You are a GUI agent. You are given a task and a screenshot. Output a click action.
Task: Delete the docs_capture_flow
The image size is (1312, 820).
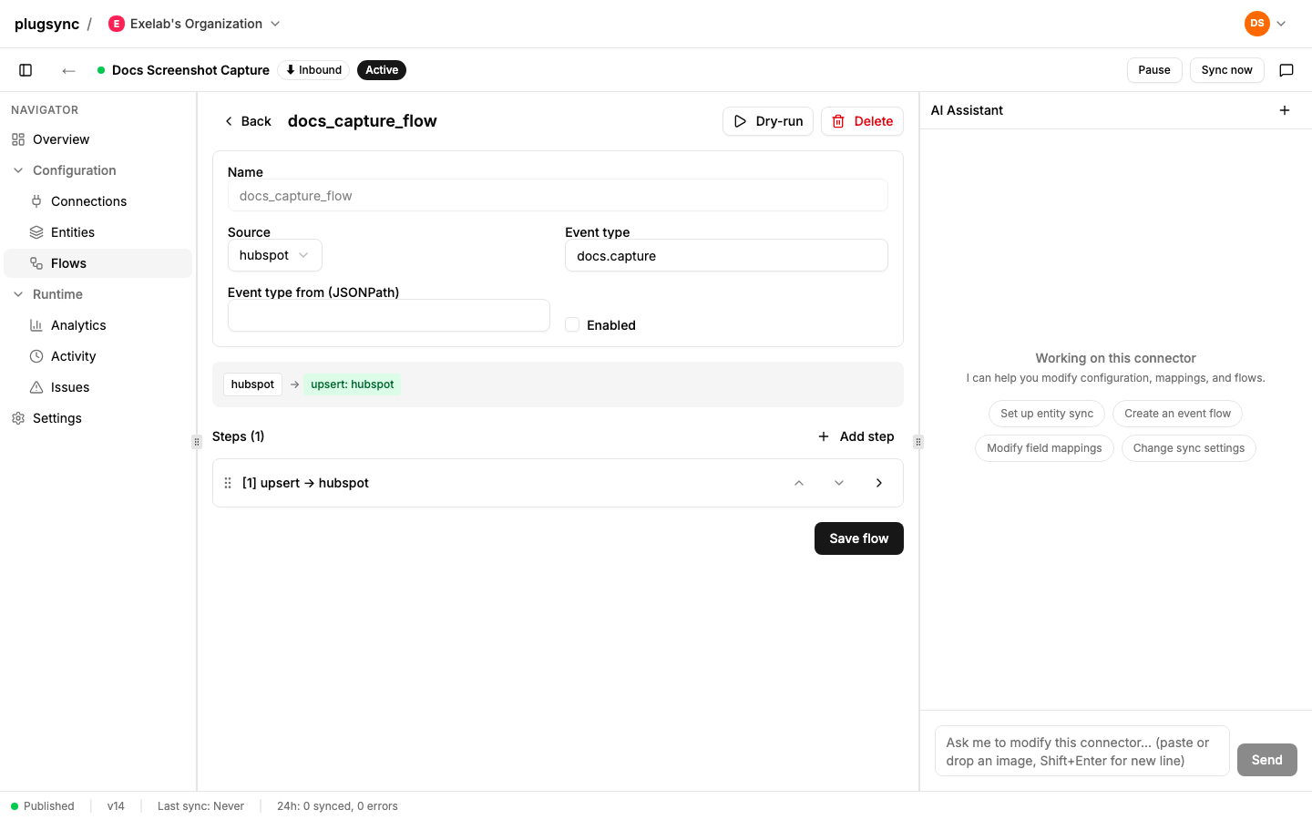click(862, 121)
